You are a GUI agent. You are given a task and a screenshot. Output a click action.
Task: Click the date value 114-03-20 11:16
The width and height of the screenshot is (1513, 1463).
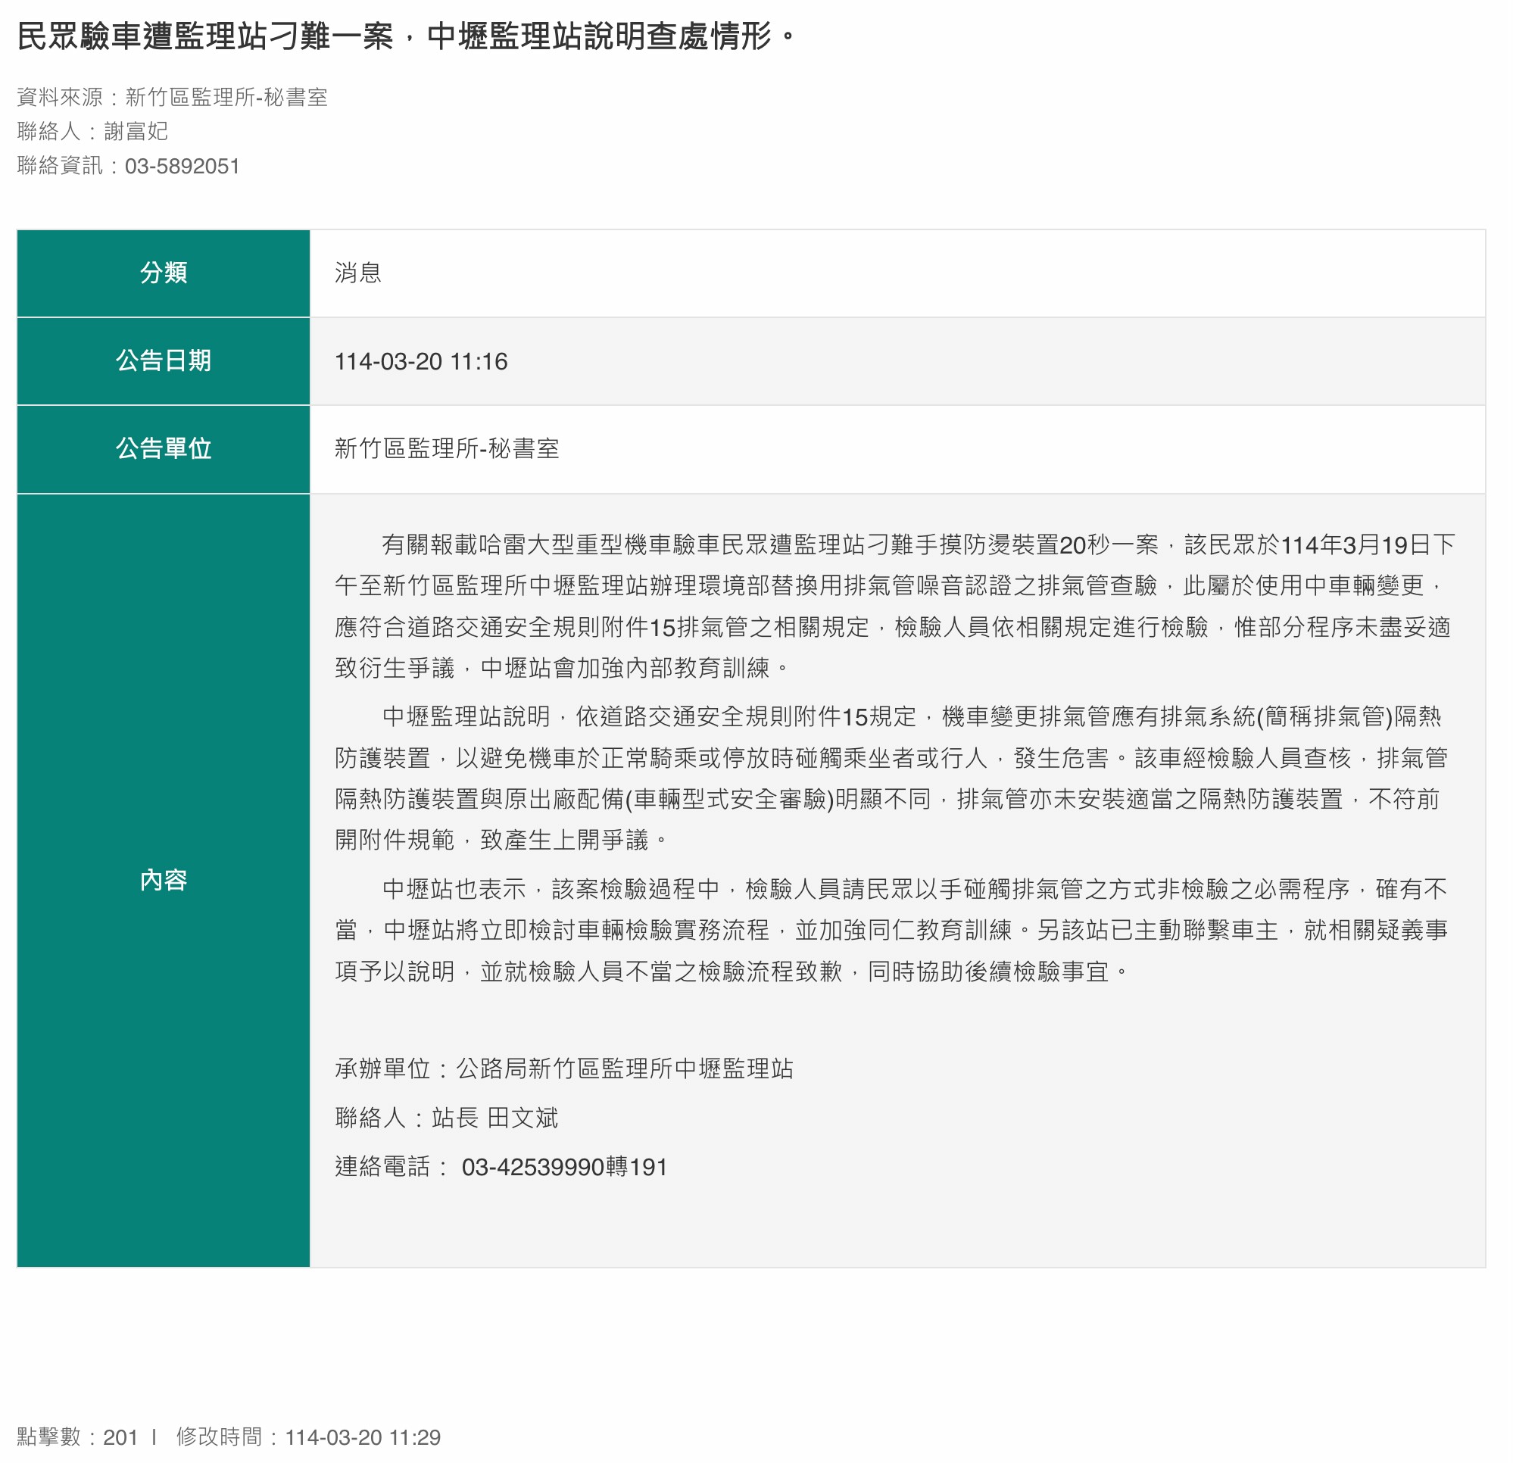coord(421,361)
